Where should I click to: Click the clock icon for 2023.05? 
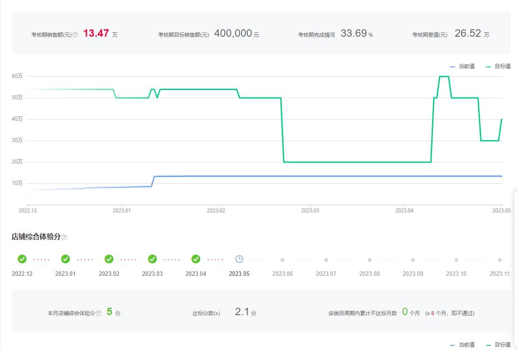(x=239, y=259)
